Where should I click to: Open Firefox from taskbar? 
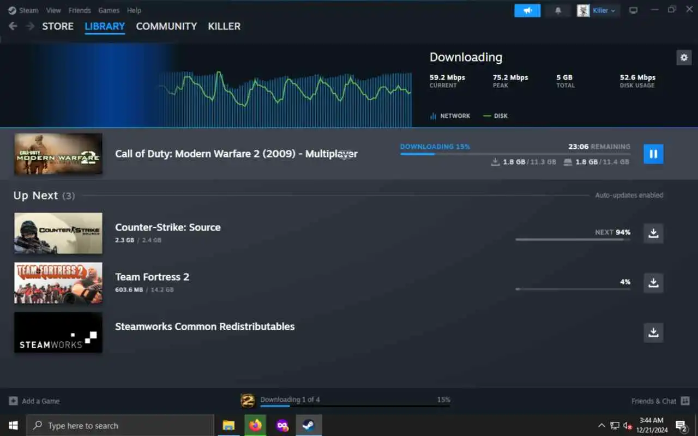(255, 425)
